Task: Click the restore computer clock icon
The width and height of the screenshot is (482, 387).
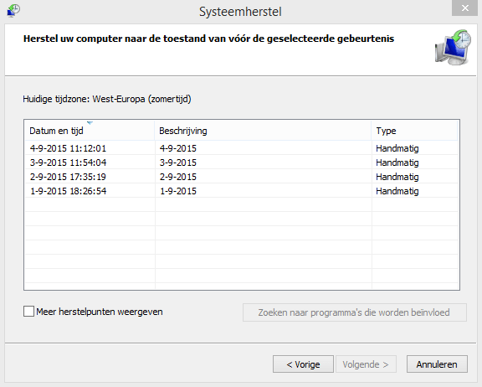Action: tap(453, 47)
